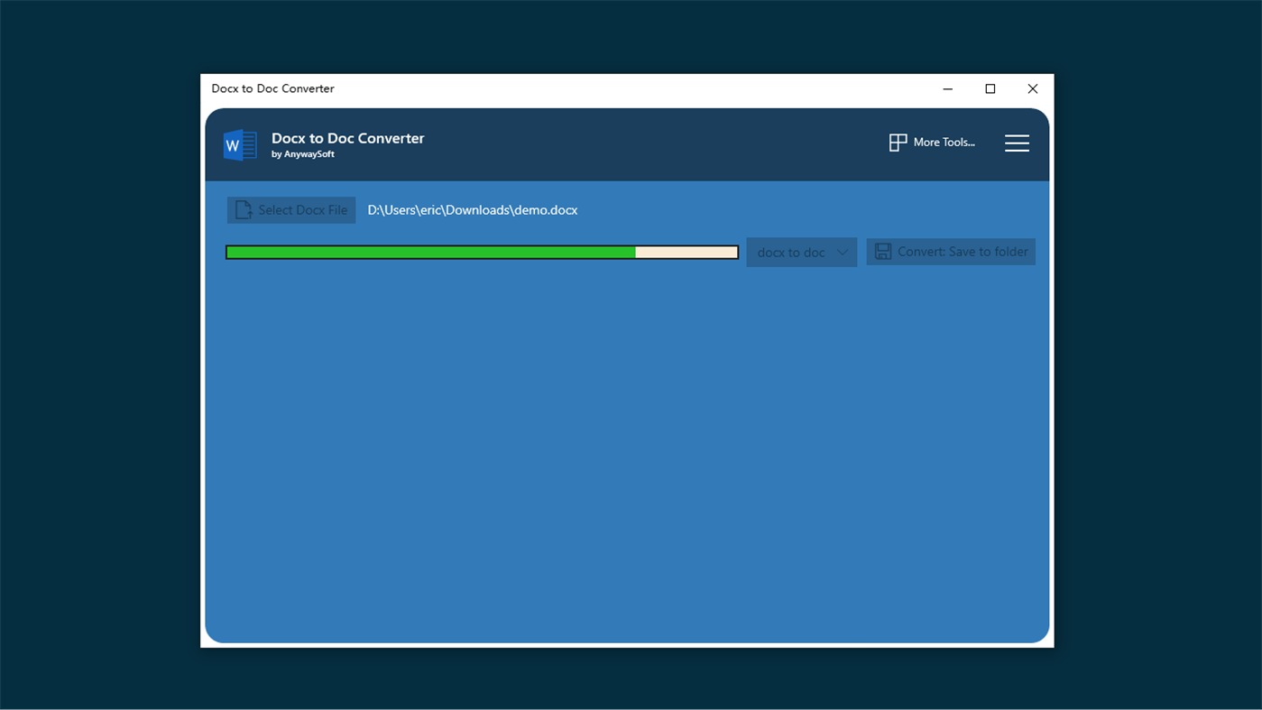Click the minimize icon

pyautogui.click(x=947, y=88)
